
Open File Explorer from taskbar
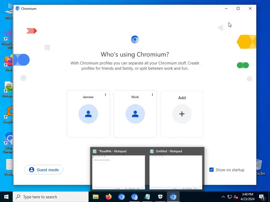click(95, 197)
